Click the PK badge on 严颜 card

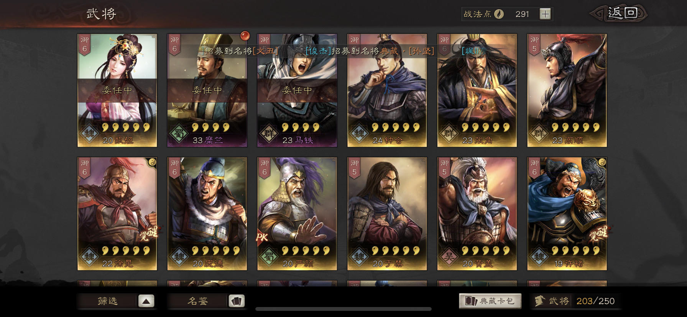[x=262, y=237]
